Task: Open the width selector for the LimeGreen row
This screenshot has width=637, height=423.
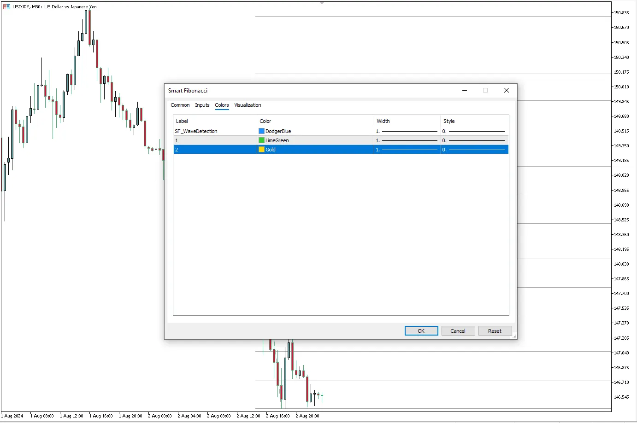Action: tap(406, 140)
